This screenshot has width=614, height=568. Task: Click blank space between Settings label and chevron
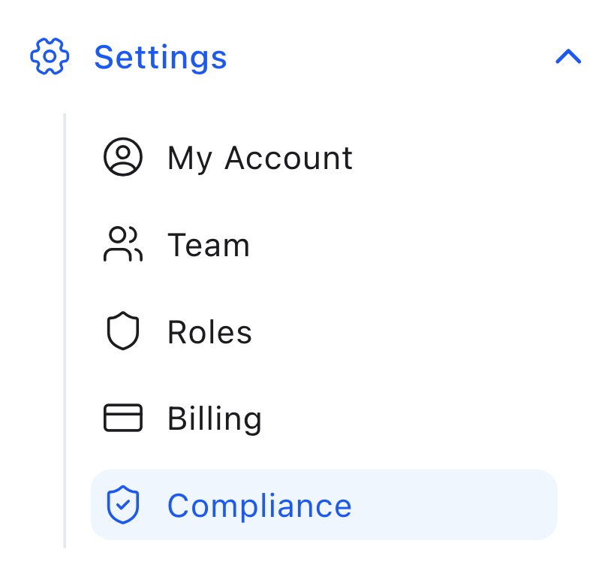pos(390,57)
